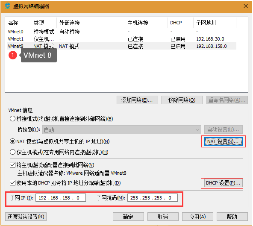Image resolution: width=253 pixels, height=226 pixels.
Task: Click 重命名网络 button
Action: click(227, 100)
